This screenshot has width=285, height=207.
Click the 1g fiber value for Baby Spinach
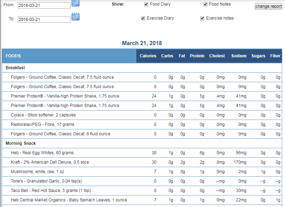(278, 200)
